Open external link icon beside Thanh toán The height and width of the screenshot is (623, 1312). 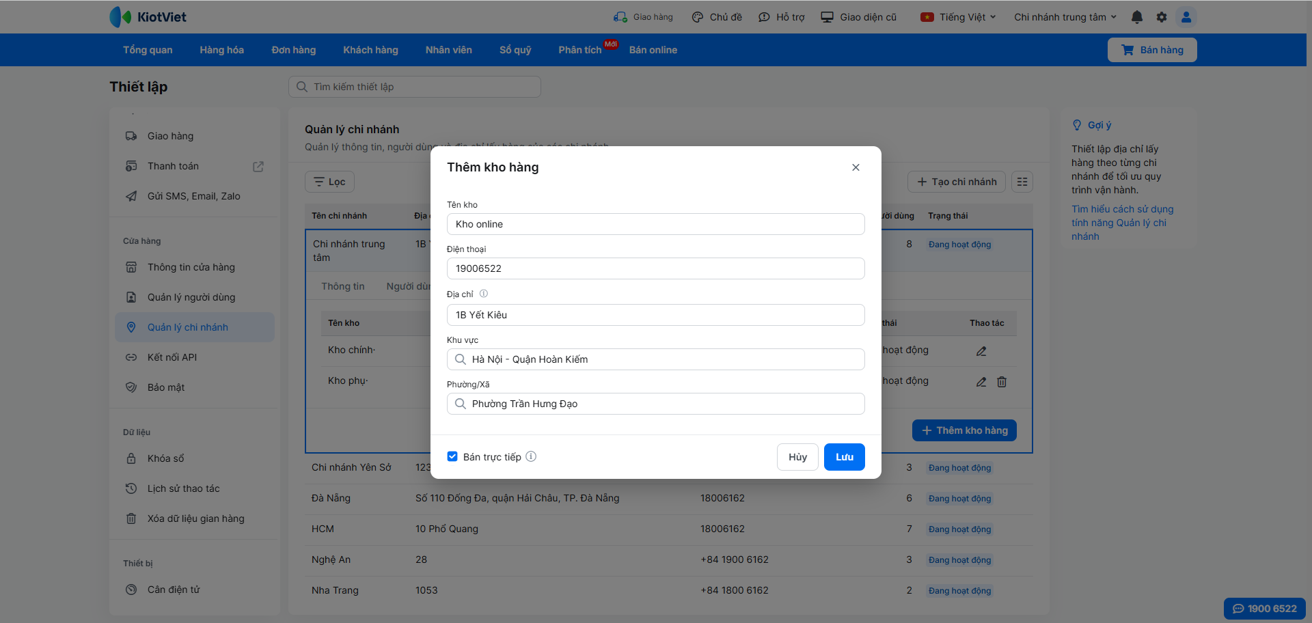pos(258,167)
